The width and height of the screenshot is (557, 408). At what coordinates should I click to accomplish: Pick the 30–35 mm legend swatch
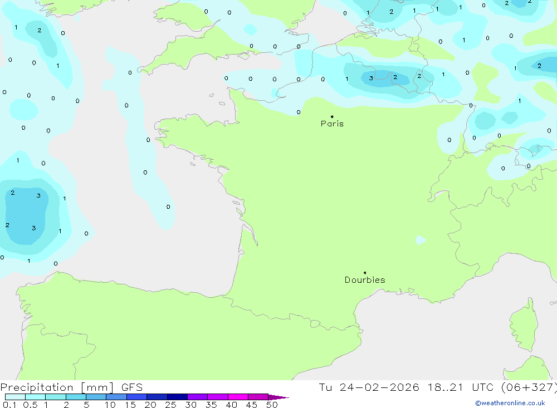[198, 397]
